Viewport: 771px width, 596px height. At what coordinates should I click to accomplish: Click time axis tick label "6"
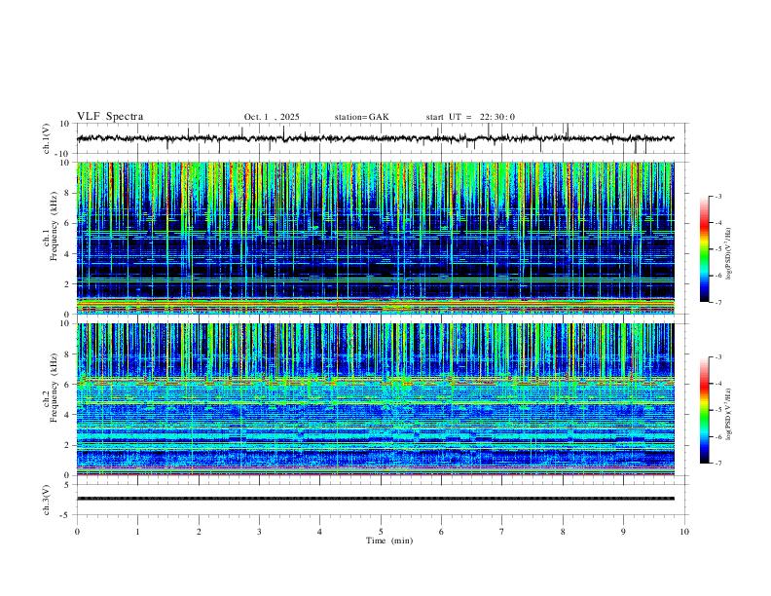441,532
